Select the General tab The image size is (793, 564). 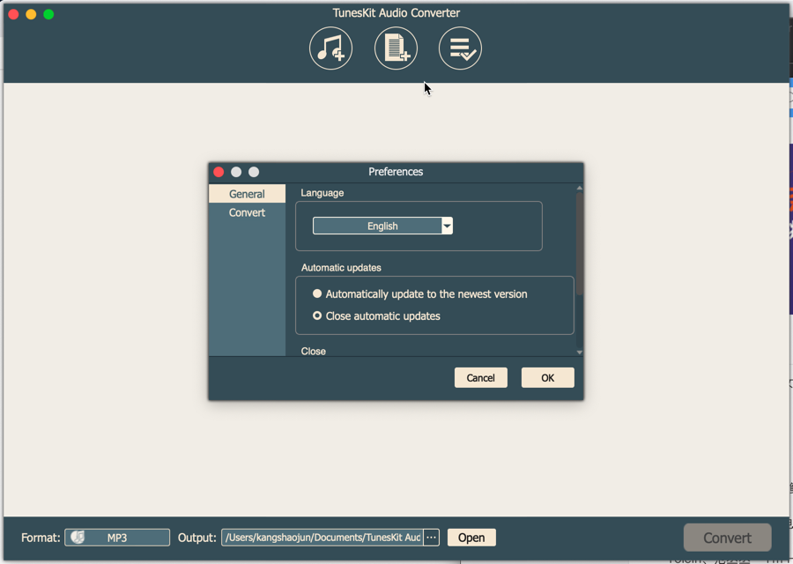[x=246, y=193]
